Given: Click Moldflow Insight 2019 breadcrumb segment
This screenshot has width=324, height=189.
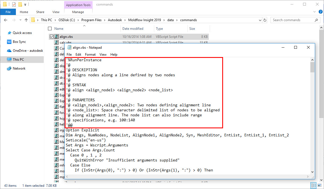Looking at the screenshot, I should 144,20.
